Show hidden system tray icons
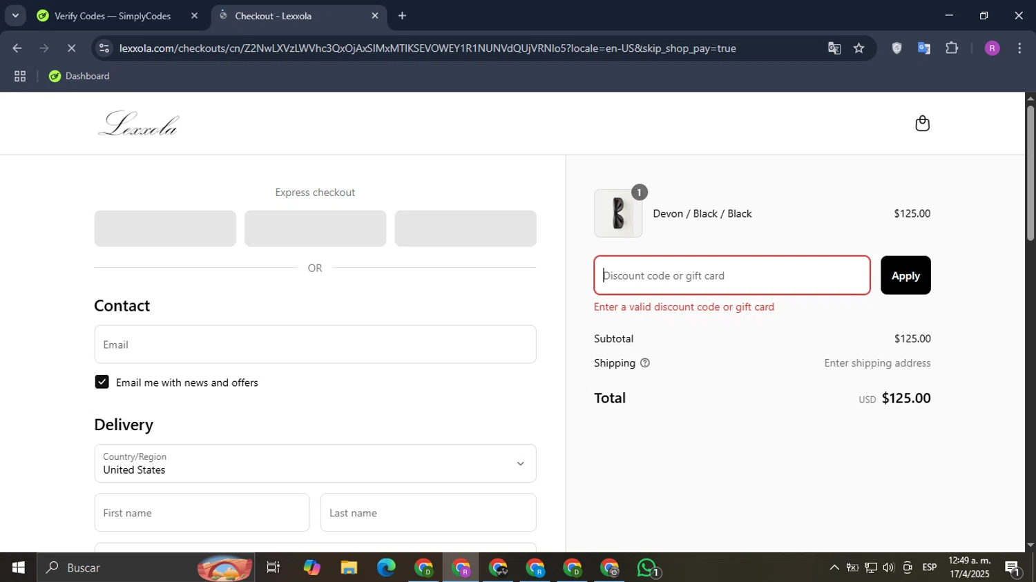This screenshot has width=1036, height=582. click(x=834, y=568)
